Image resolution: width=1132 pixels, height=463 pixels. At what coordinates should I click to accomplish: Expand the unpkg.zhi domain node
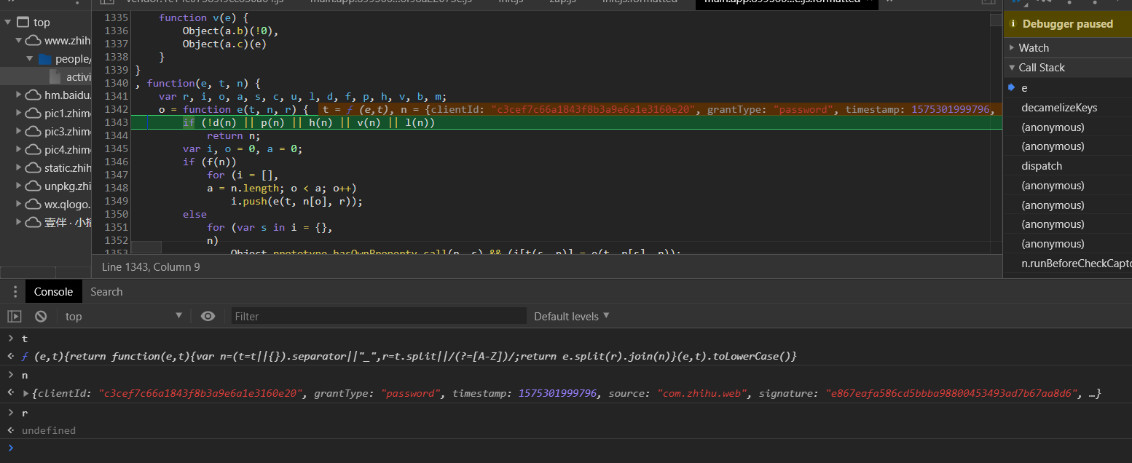pos(19,186)
